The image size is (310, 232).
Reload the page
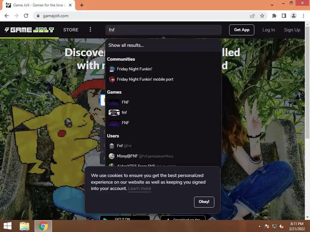pos(26,16)
